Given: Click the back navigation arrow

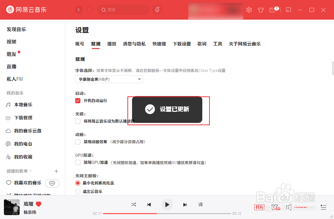Looking at the screenshot, I should (x=79, y=9).
